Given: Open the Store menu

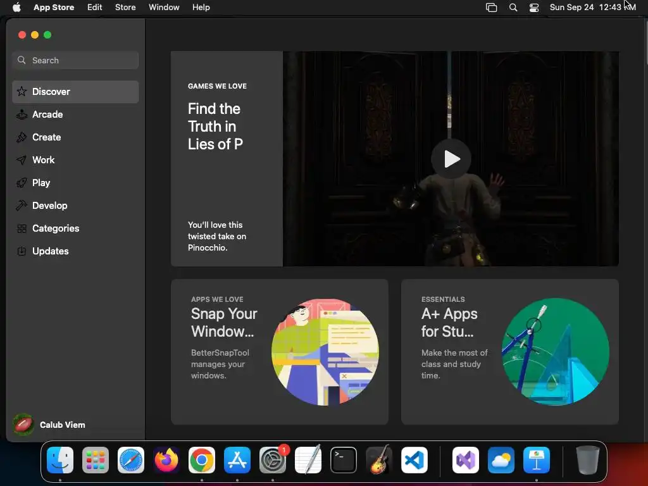Looking at the screenshot, I should click(x=125, y=7).
